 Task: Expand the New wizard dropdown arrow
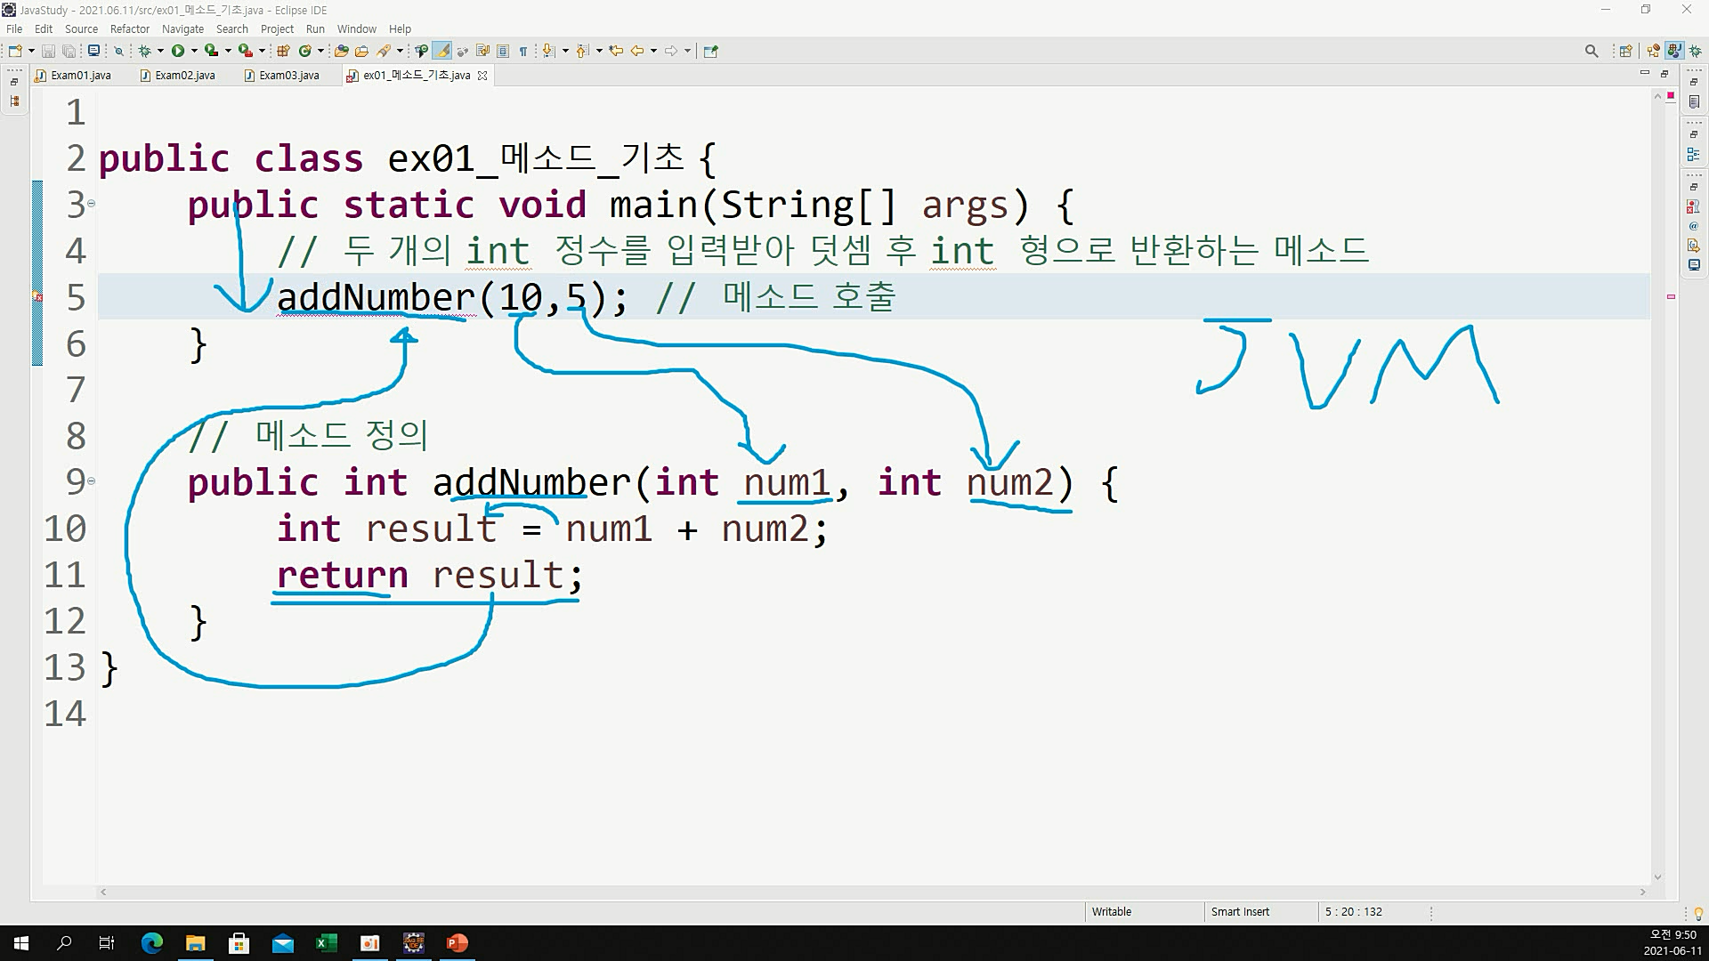point(31,51)
